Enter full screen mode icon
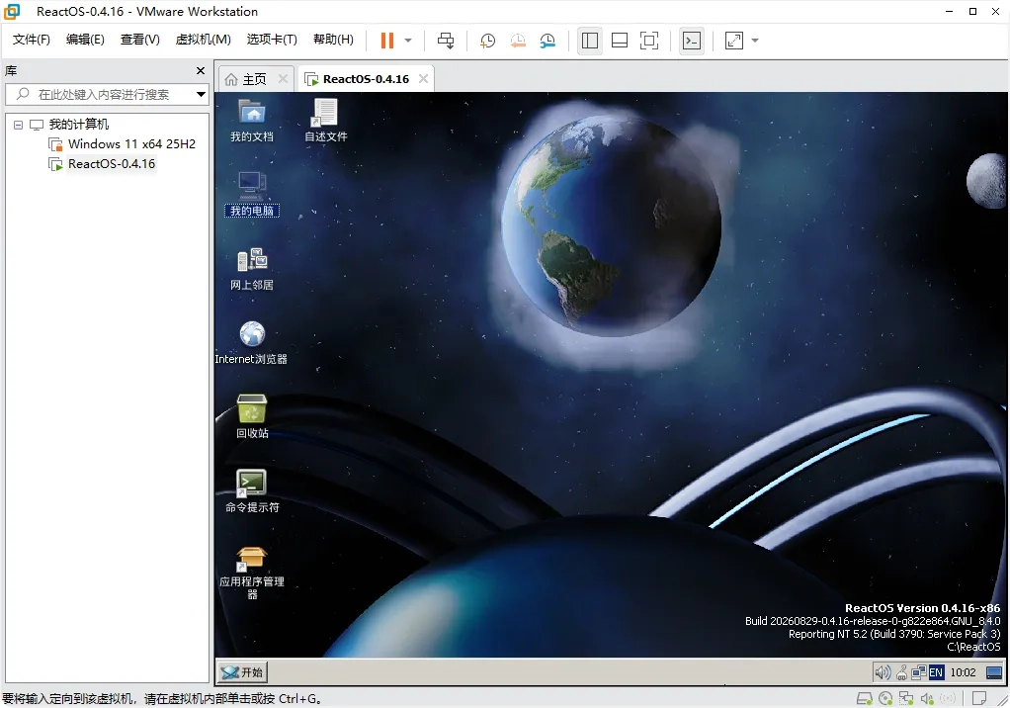This screenshot has height=708, width=1010. click(x=649, y=41)
